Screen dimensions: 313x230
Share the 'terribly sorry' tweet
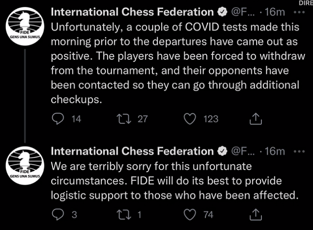click(256, 215)
